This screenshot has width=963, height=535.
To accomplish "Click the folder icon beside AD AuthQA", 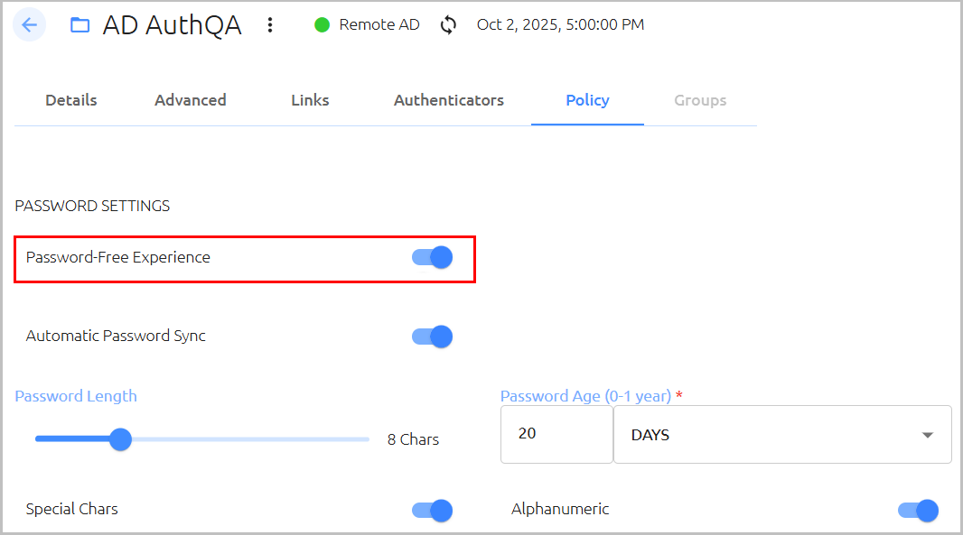I will coord(79,25).
